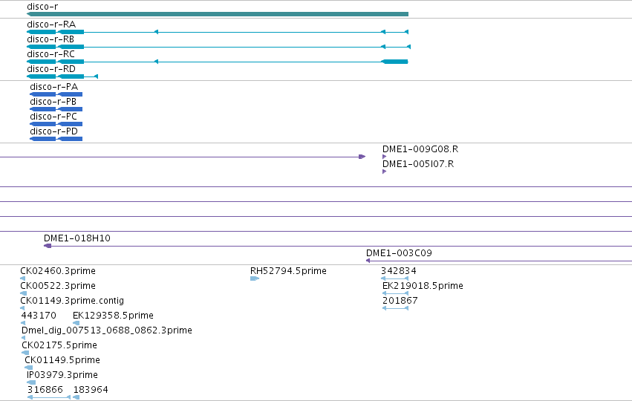Click the disco-r-PC protein bar
Image resolution: width=632 pixels, height=401 pixels.
coord(56,124)
